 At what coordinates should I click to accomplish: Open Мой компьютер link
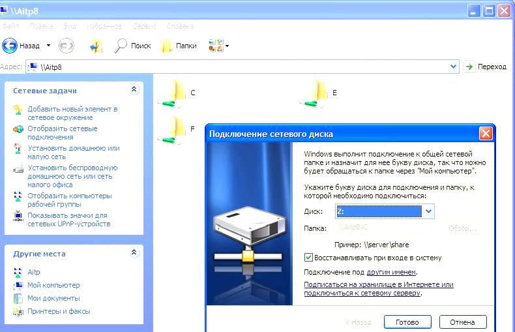tap(53, 285)
